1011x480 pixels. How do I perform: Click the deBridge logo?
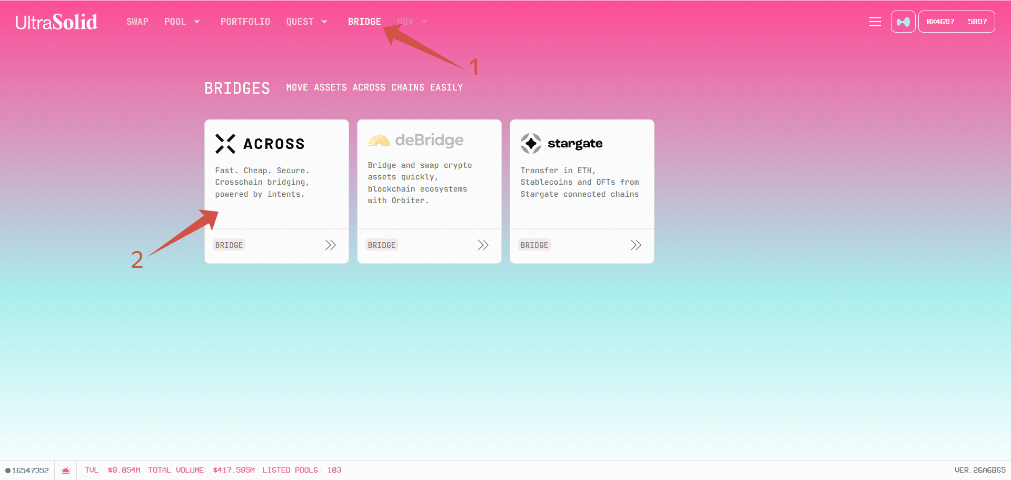point(415,141)
